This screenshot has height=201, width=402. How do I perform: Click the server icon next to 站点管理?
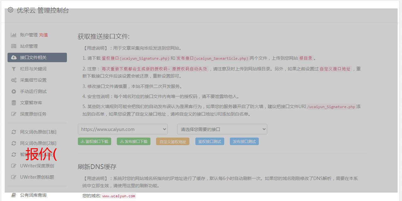coord(14,46)
